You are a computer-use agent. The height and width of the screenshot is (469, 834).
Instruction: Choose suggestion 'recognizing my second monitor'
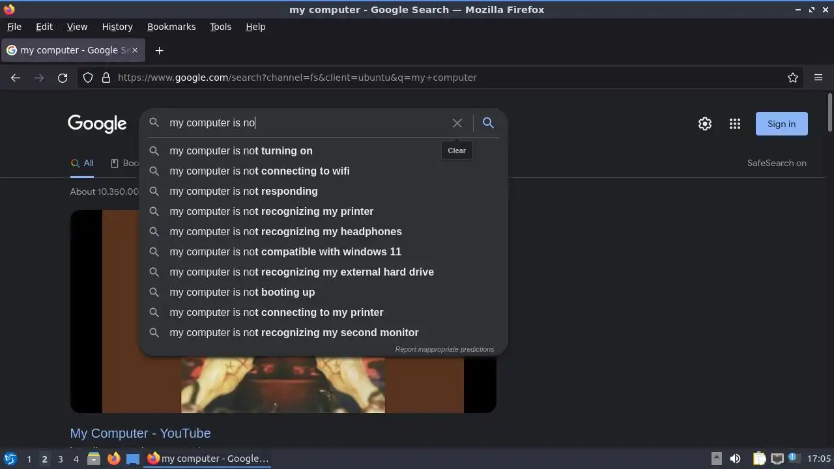(x=324, y=332)
